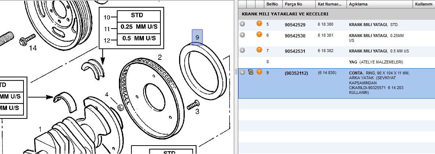
Task: Expand the row for part 90542529
Action: [242, 24]
